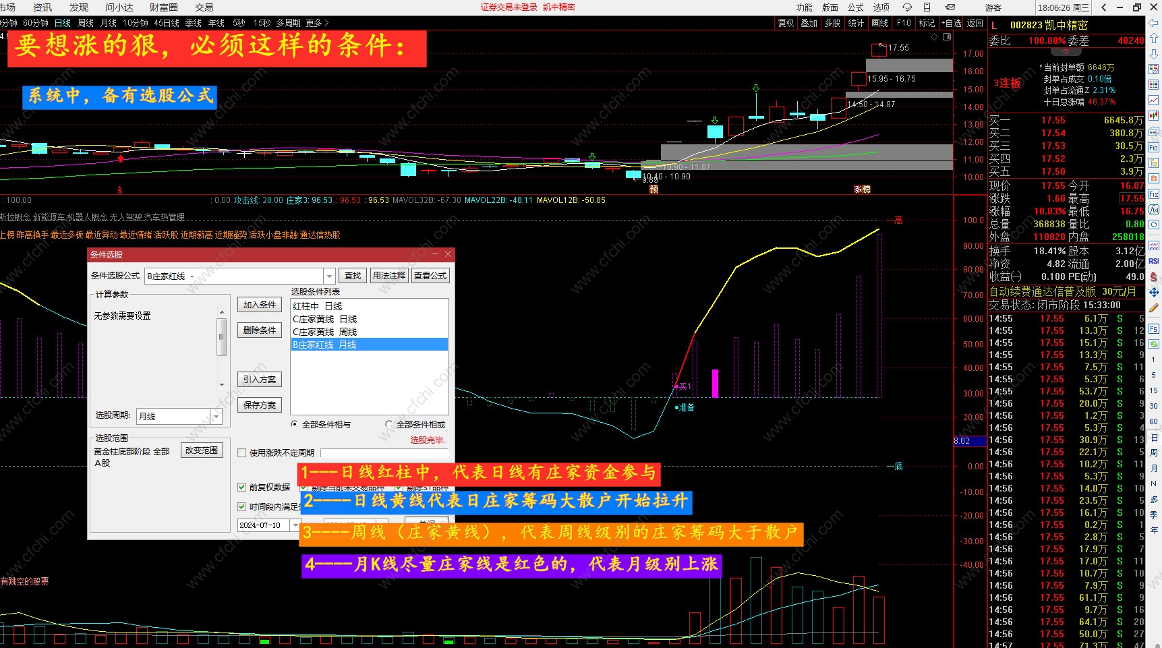Click the 改变范围 button

(x=202, y=450)
